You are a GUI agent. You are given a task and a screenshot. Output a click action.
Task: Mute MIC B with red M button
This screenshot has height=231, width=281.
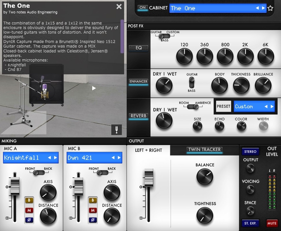93,210
